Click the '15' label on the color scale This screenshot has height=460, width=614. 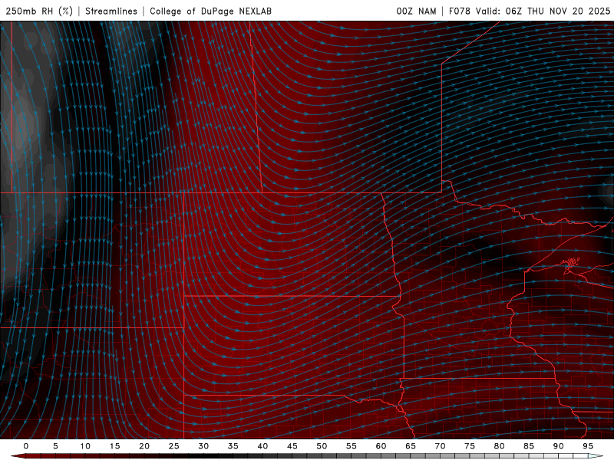point(114,446)
